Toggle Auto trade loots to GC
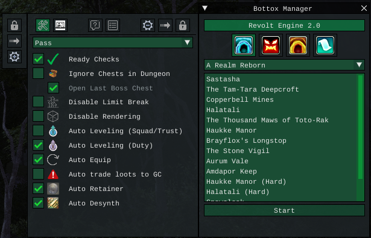This screenshot has width=371, height=238. [39, 174]
